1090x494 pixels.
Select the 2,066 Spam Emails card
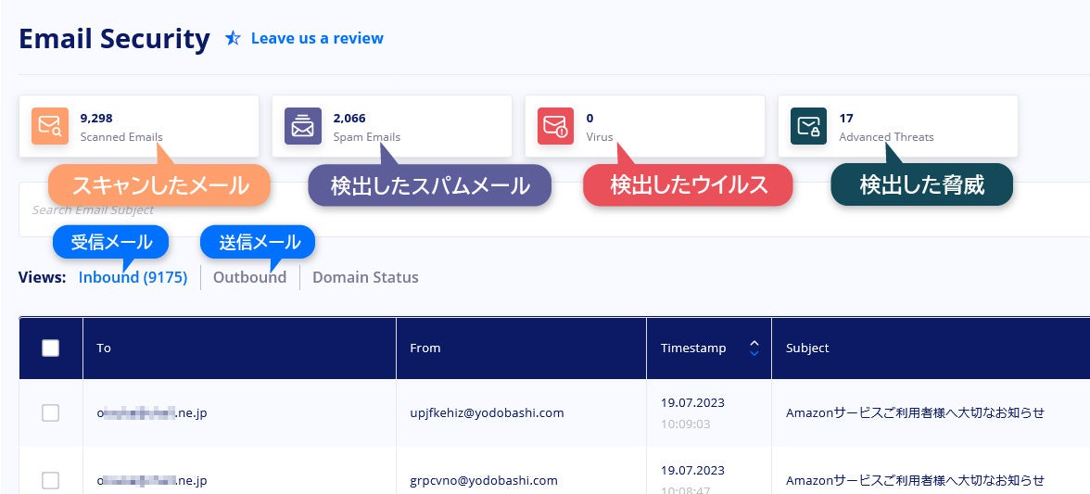(x=392, y=126)
